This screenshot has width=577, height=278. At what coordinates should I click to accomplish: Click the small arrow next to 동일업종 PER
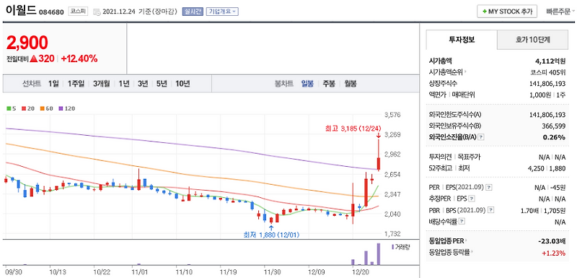tap(466, 241)
